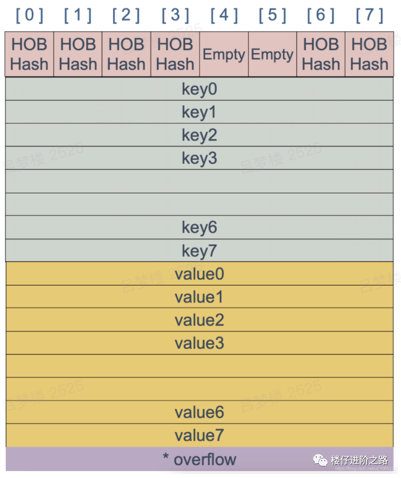Select the Empty cell under [5]
The width and height of the screenshot is (401, 478).
click(272, 54)
